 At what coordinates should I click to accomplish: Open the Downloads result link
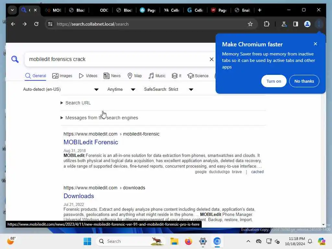(78, 196)
